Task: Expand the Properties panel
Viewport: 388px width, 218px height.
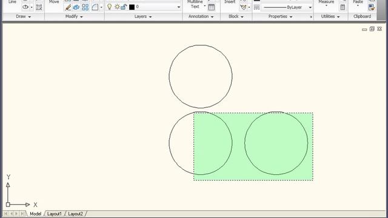Action: tap(280, 16)
